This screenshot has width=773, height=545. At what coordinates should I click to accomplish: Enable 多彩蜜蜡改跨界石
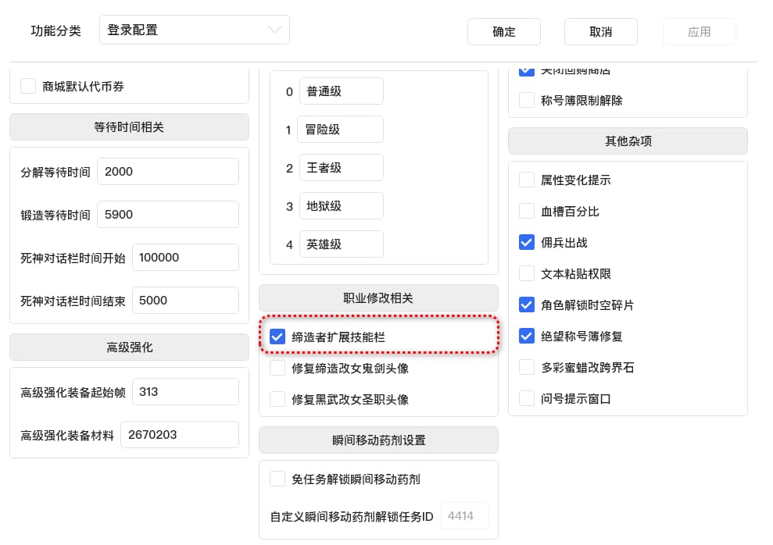point(527,367)
